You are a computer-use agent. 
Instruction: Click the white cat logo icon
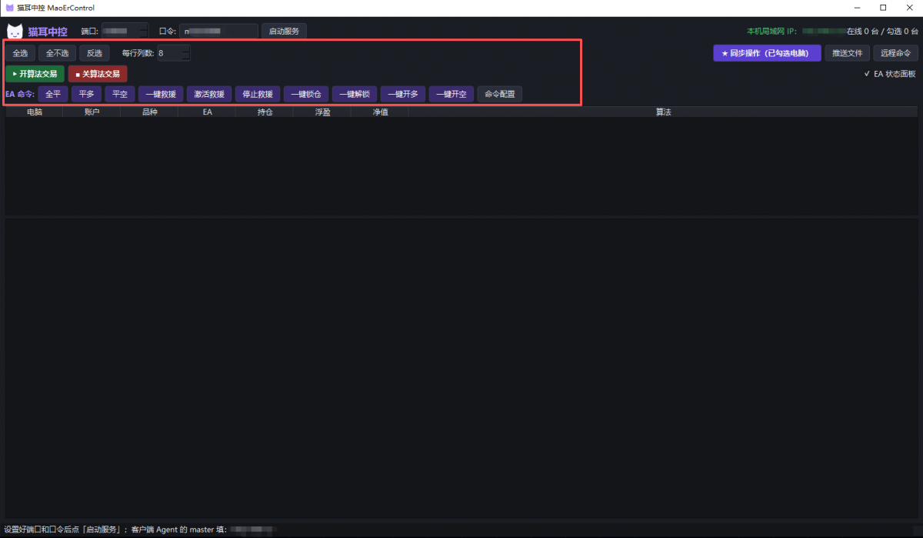coord(15,32)
